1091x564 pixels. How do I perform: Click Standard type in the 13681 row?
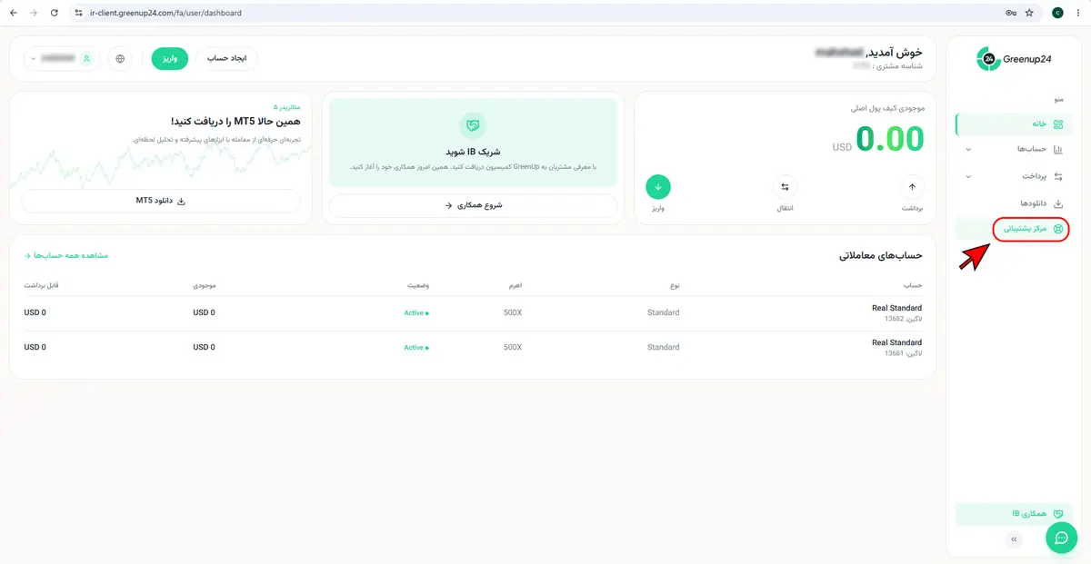coord(664,347)
